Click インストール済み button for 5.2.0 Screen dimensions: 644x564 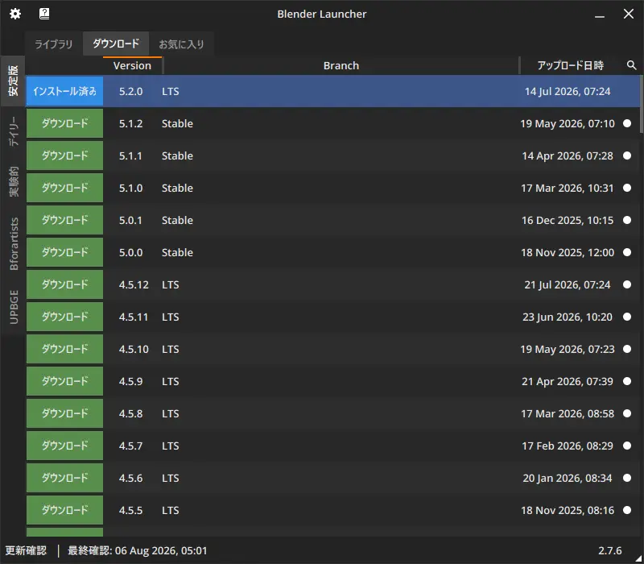coord(65,91)
